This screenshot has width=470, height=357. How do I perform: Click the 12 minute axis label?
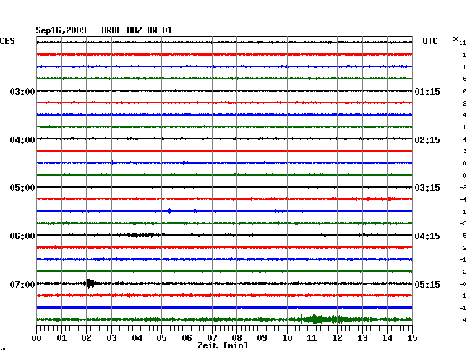pyautogui.click(x=337, y=338)
